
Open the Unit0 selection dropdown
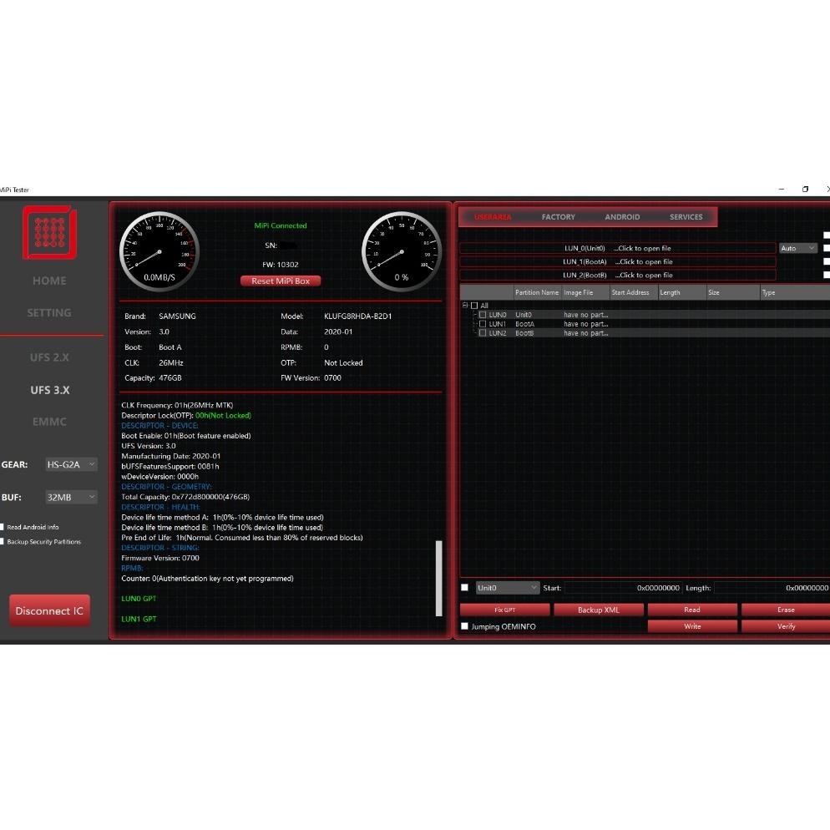(x=507, y=588)
